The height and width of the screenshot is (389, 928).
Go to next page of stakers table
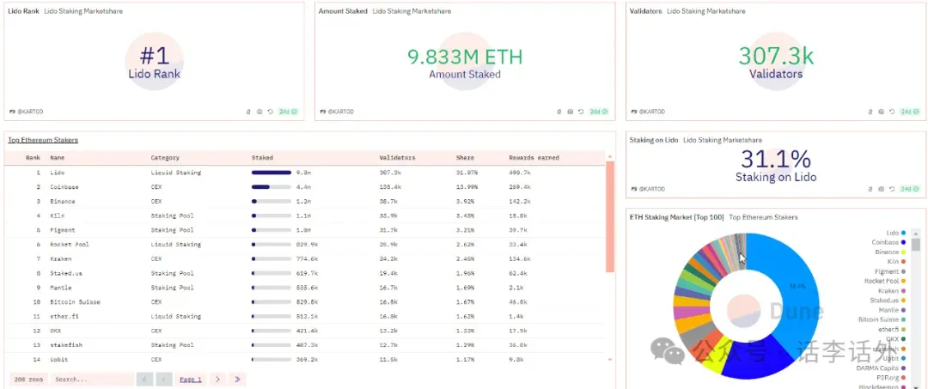click(217, 379)
